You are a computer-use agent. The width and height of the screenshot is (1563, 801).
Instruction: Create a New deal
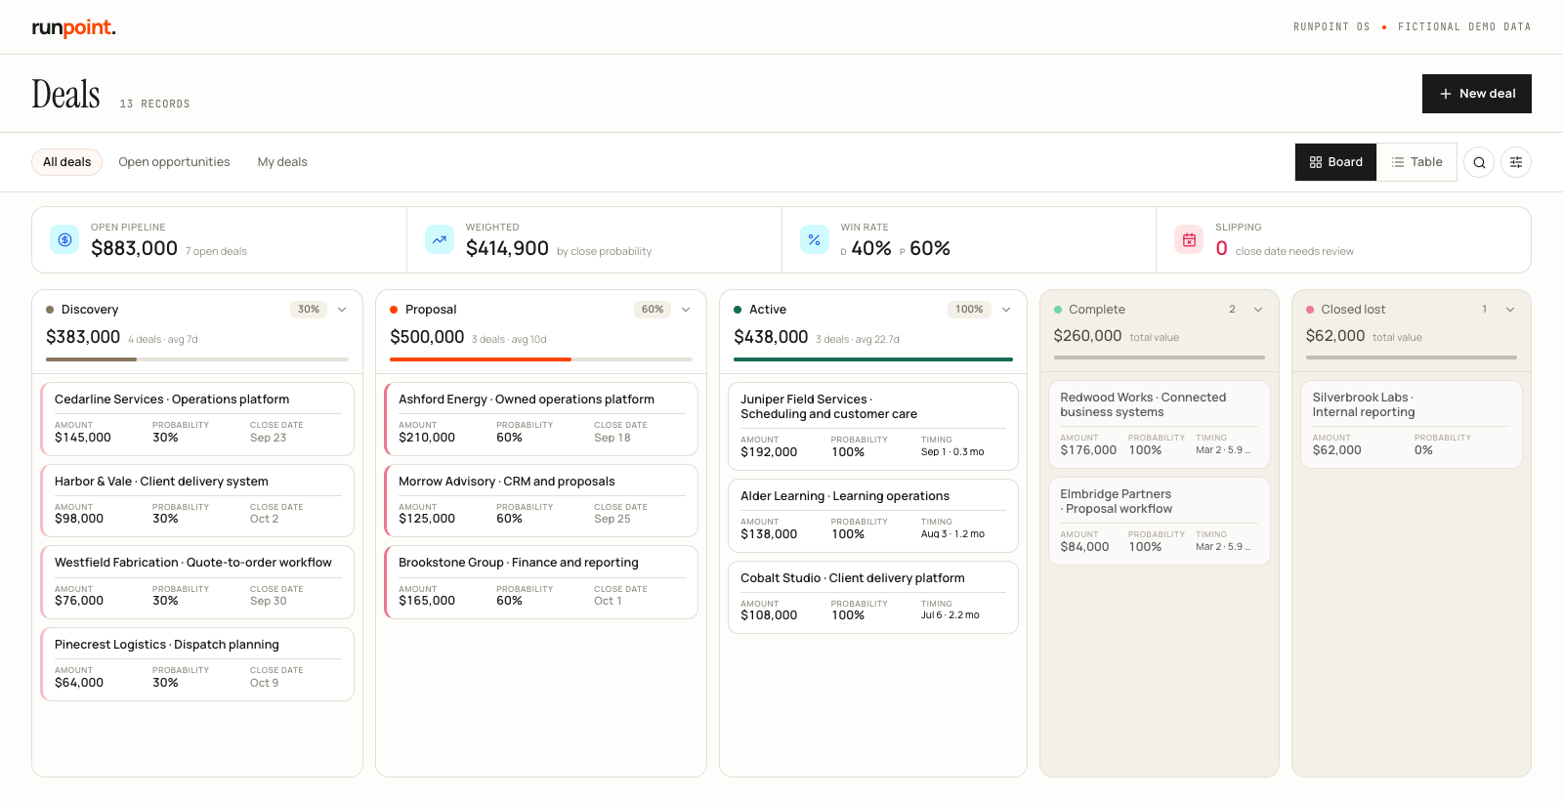pos(1476,94)
